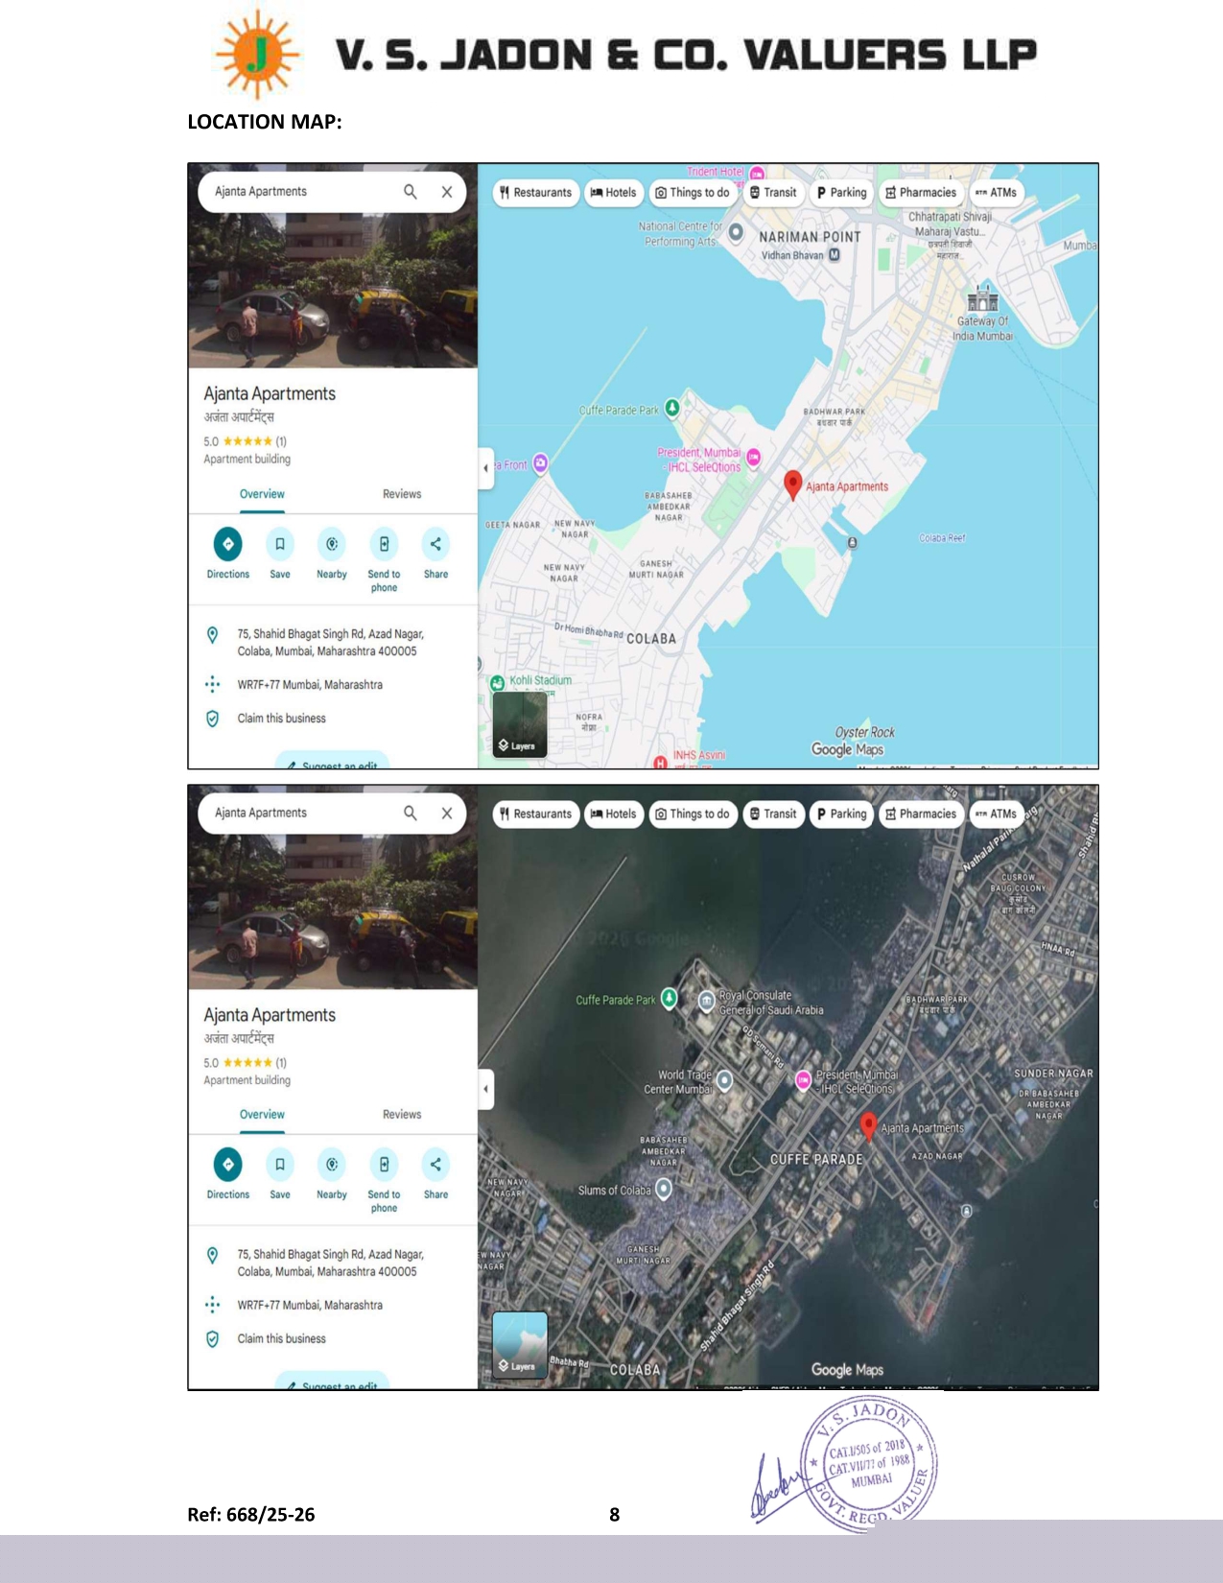The height and width of the screenshot is (1583, 1223).
Task: Select the Restaurants chip above the satellite map
Action: tap(536, 814)
